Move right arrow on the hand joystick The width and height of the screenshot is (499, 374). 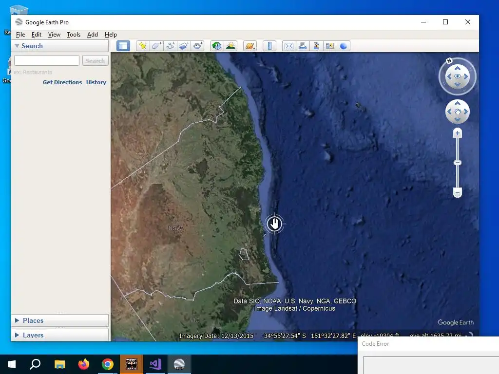[x=465, y=112]
